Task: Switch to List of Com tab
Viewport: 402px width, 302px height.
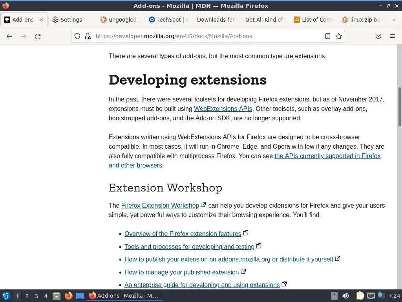Action: click(x=313, y=20)
